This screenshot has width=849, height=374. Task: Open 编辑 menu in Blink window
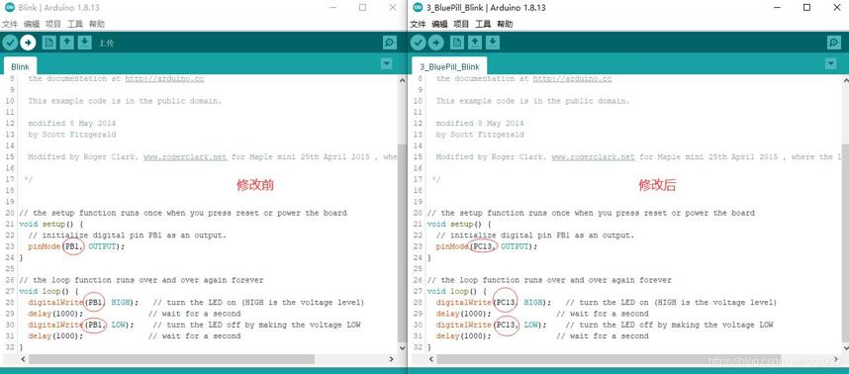[32, 24]
